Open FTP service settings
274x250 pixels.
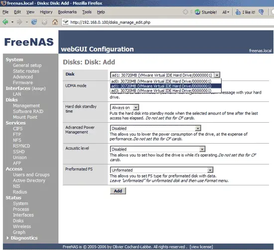click(17, 134)
